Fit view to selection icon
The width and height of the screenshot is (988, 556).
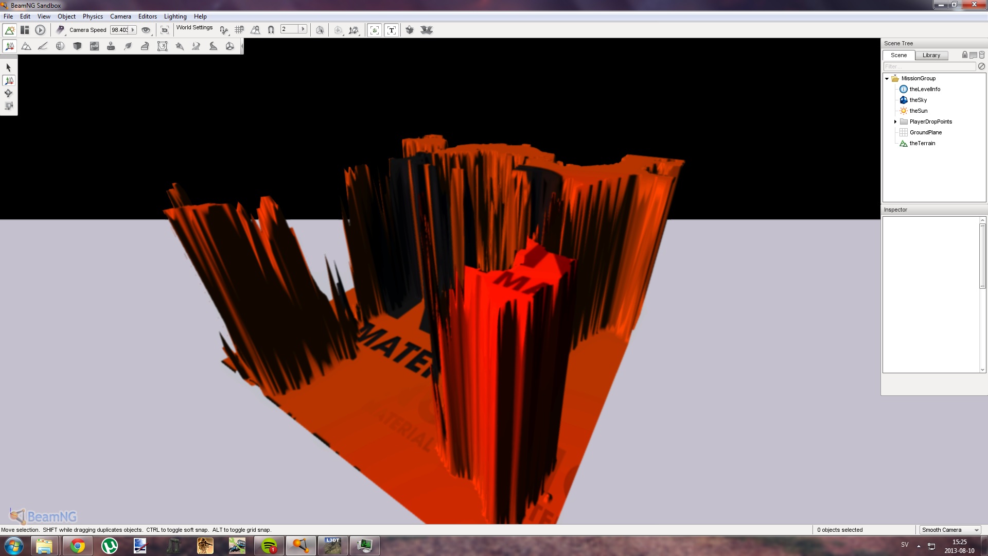coord(165,30)
